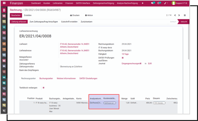Open the calendar sidebar app icon

coord(4,22)
